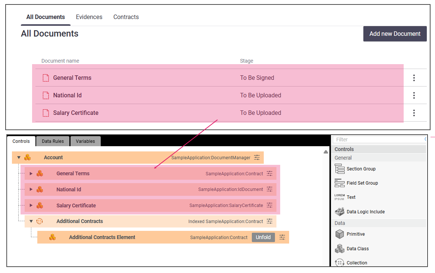
Task: Click the Salary Certificate document name
Action: (76, 113)
